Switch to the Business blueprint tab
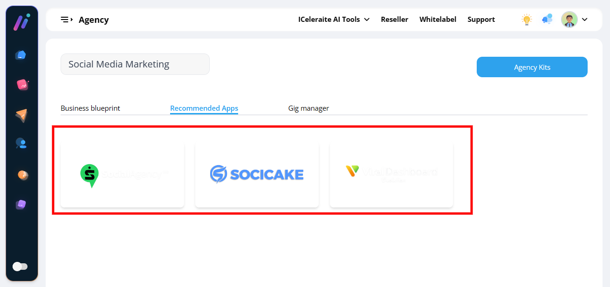The image size is (610, 287). tap(90, 108)
